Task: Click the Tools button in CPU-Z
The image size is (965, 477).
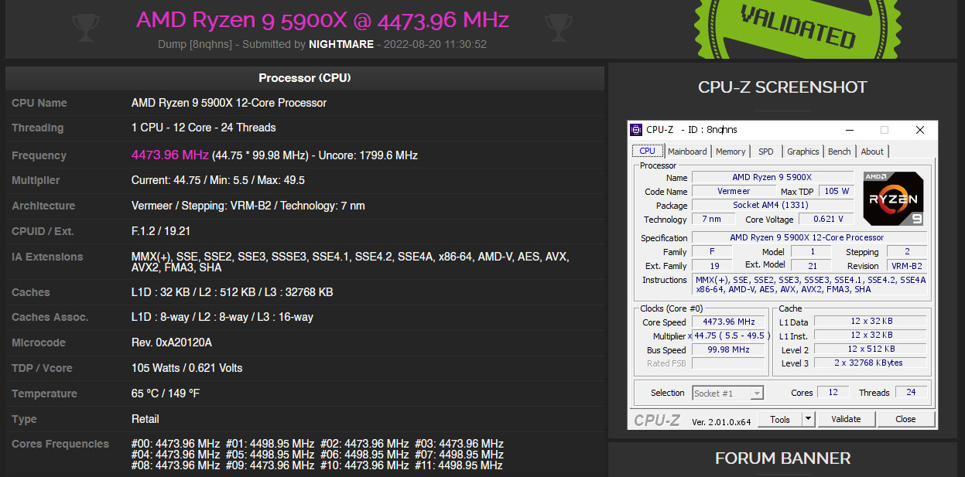Action: (780, 419)
